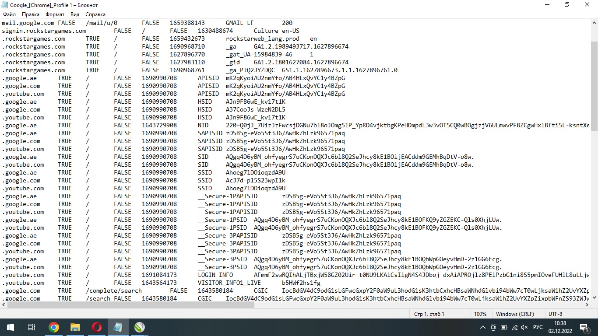Open the Правка menu
The width and height of the screenshot is (598, 336).
coord(30,14)
